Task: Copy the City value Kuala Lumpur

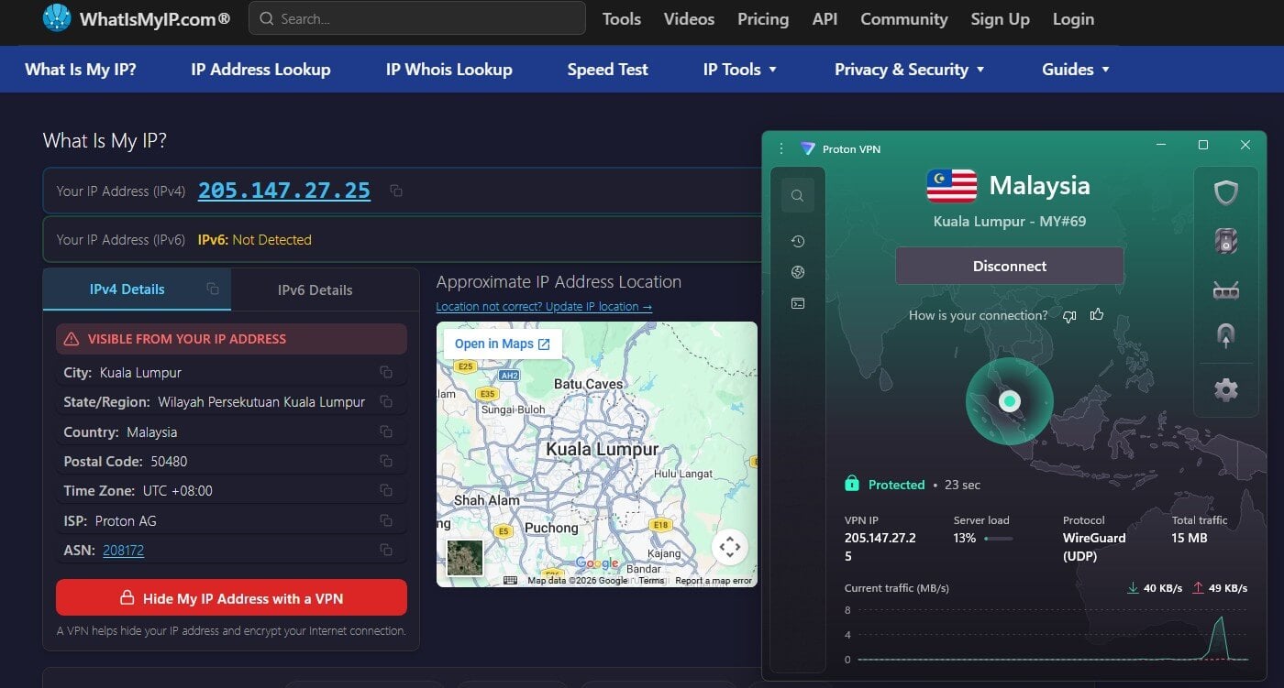Action: (x=386, y=373)
